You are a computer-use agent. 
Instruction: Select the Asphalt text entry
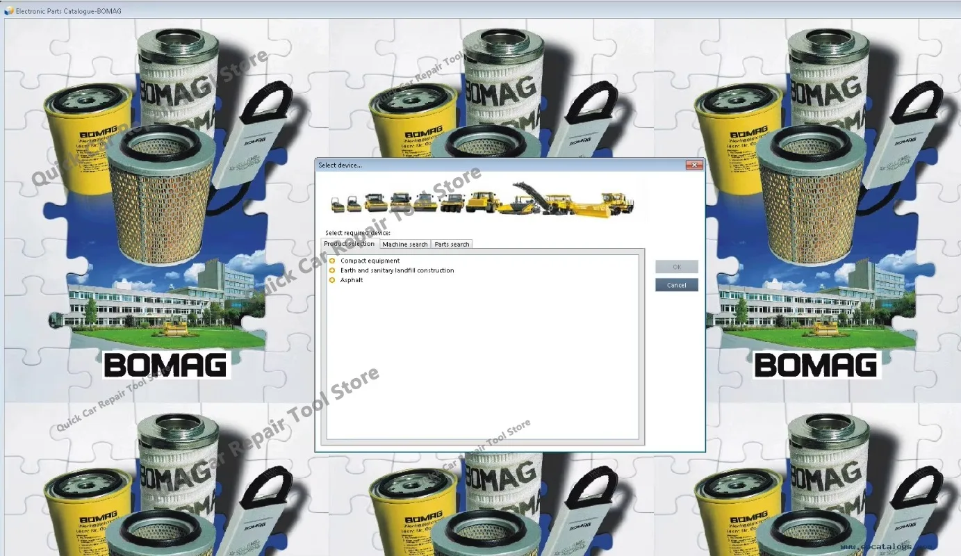pos(352,280)
